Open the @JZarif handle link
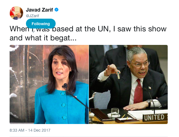This screenshot has width=179, height=137. pyautogui.click(x=32, y=16)
